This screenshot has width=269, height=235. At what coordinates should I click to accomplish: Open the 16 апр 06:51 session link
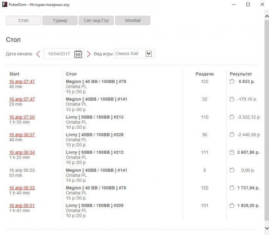[22, 206]
